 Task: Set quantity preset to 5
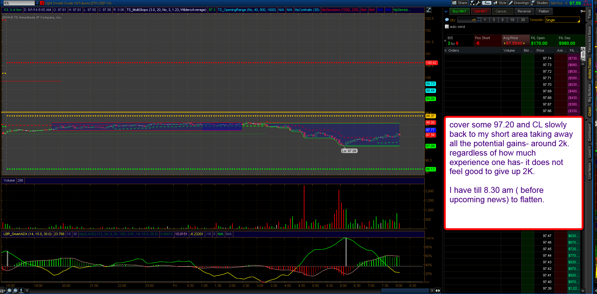pyautogui.click(x=502, y=20)
